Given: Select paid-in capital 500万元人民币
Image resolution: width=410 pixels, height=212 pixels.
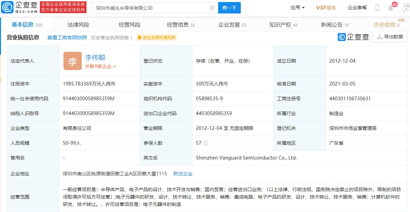Looking at the screenshot, I should [212, 84].
